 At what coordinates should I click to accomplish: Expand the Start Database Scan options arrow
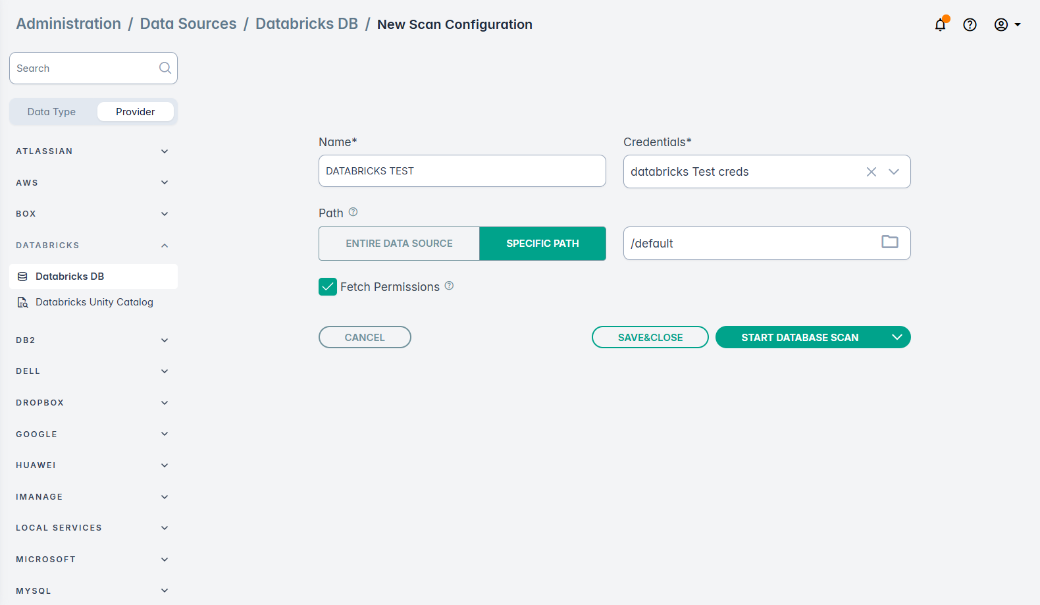coord(897,337)
